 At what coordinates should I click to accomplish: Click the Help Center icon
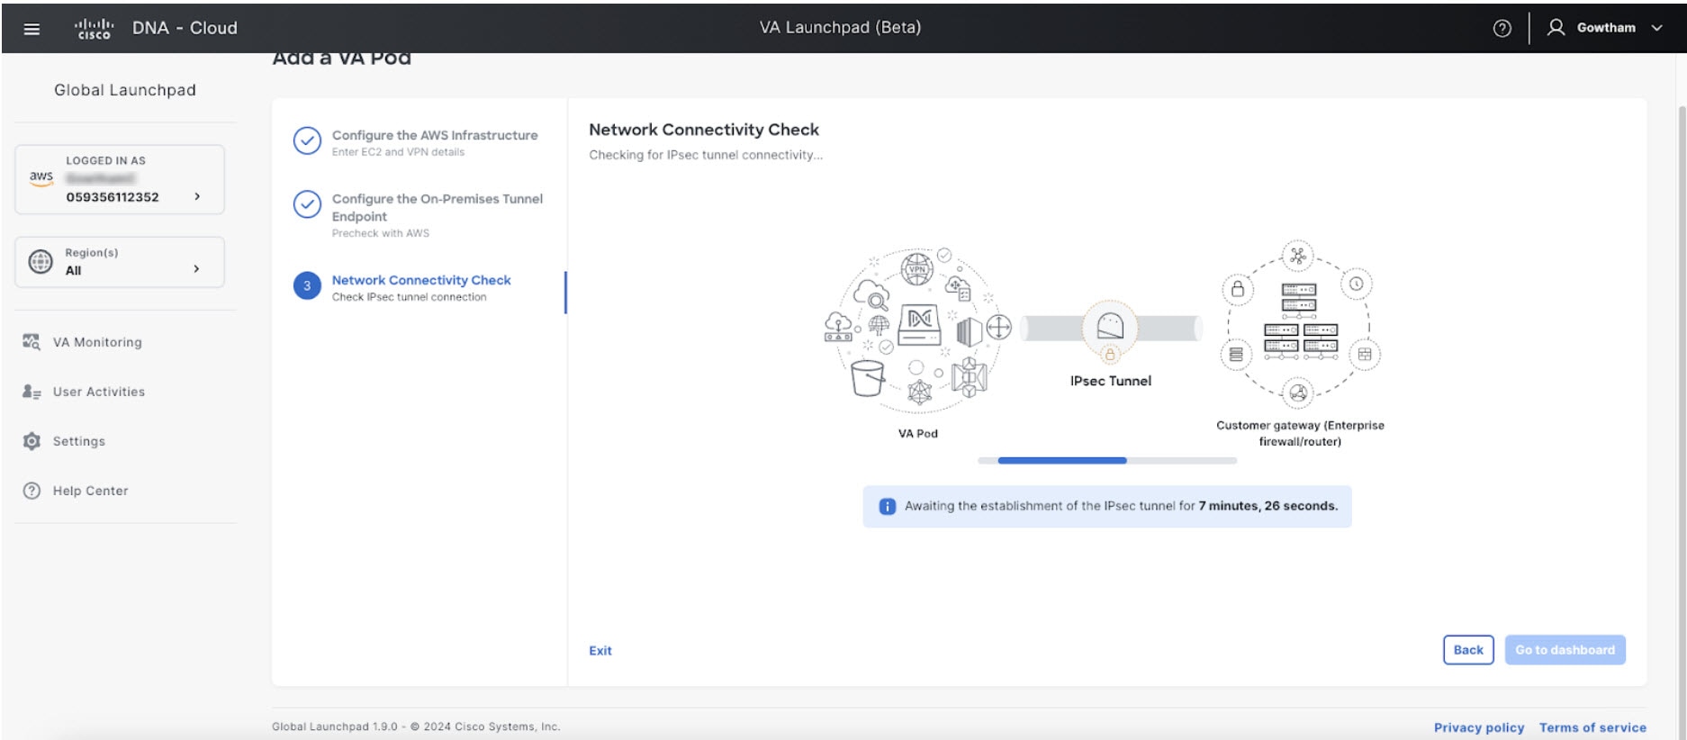coord(32,491)
